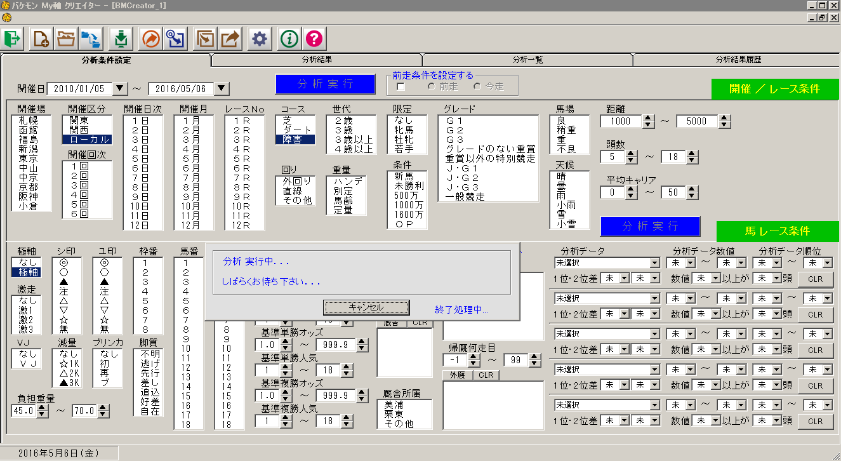Open the bottom 分析データ 未選択 combo box
Image resolution: width=841 pixels, height=461 pixels.
pos(607,404)
